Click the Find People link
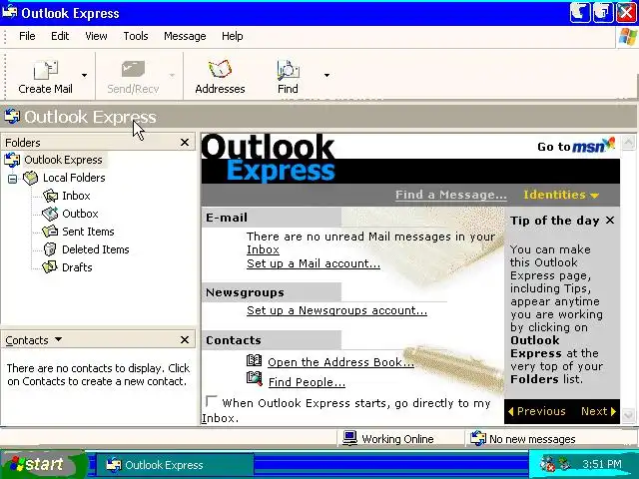The height and width of the screenshot is (479, 639). click(x=307, y=382)
